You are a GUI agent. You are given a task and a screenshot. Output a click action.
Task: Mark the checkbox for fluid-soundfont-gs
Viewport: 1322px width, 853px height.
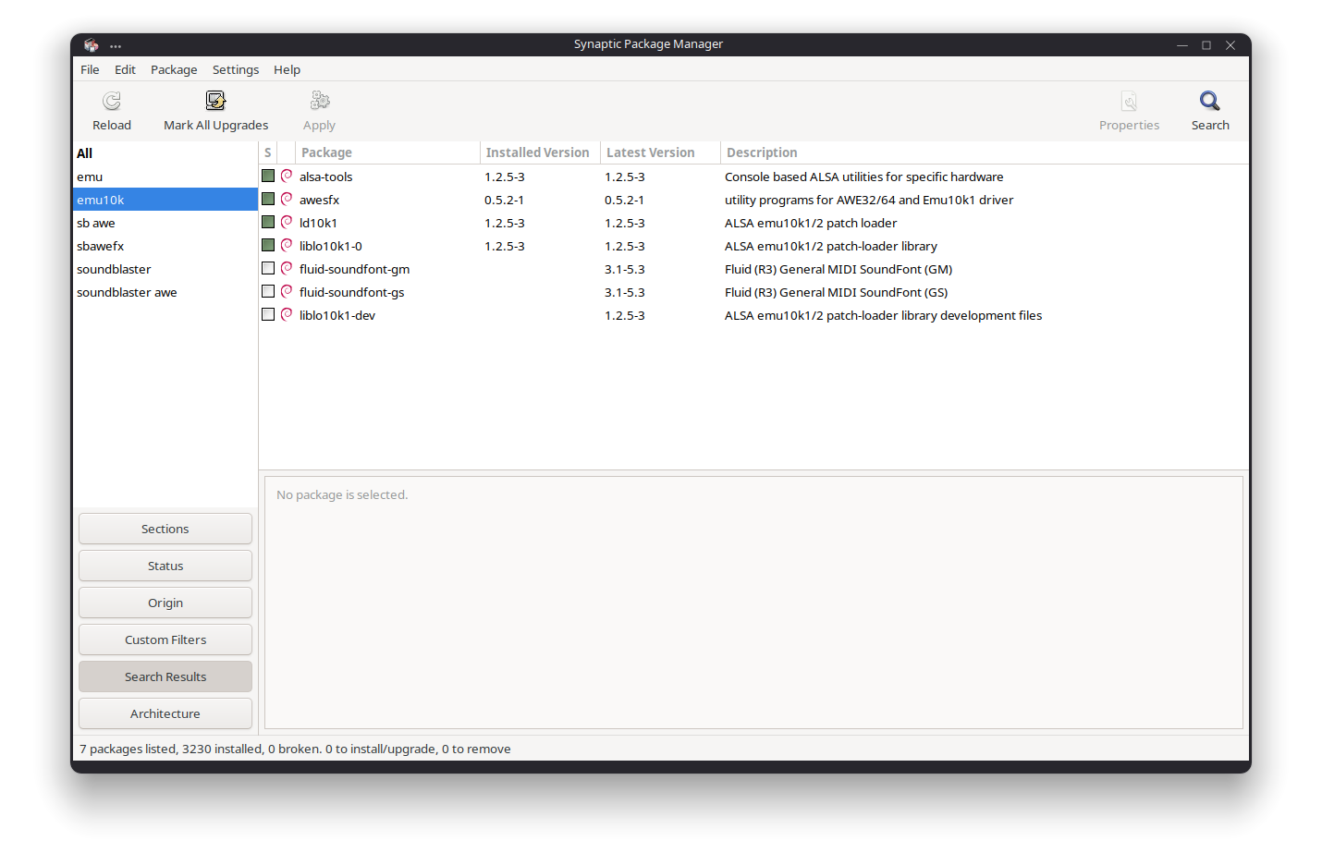coord(268,291)
